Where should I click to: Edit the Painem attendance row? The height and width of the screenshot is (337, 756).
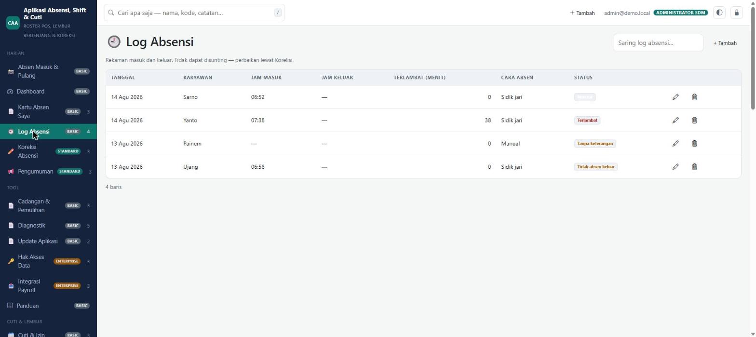(x=675, y=143)
